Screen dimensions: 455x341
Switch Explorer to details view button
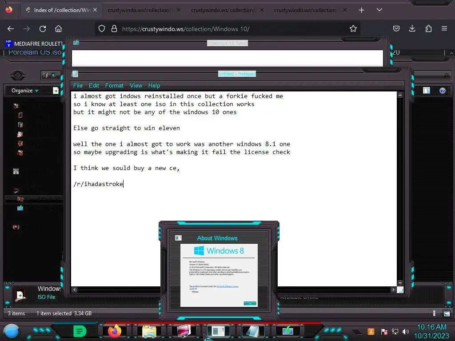click(x=435, y=313)
